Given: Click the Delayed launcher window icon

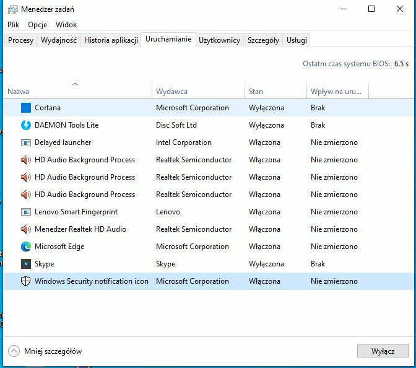Looking at the screenshot, I should (26, 142).
